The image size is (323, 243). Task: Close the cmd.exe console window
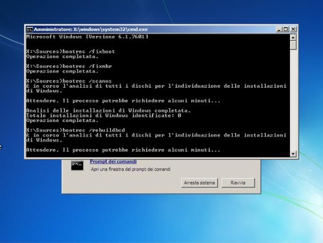coord(293,29)
